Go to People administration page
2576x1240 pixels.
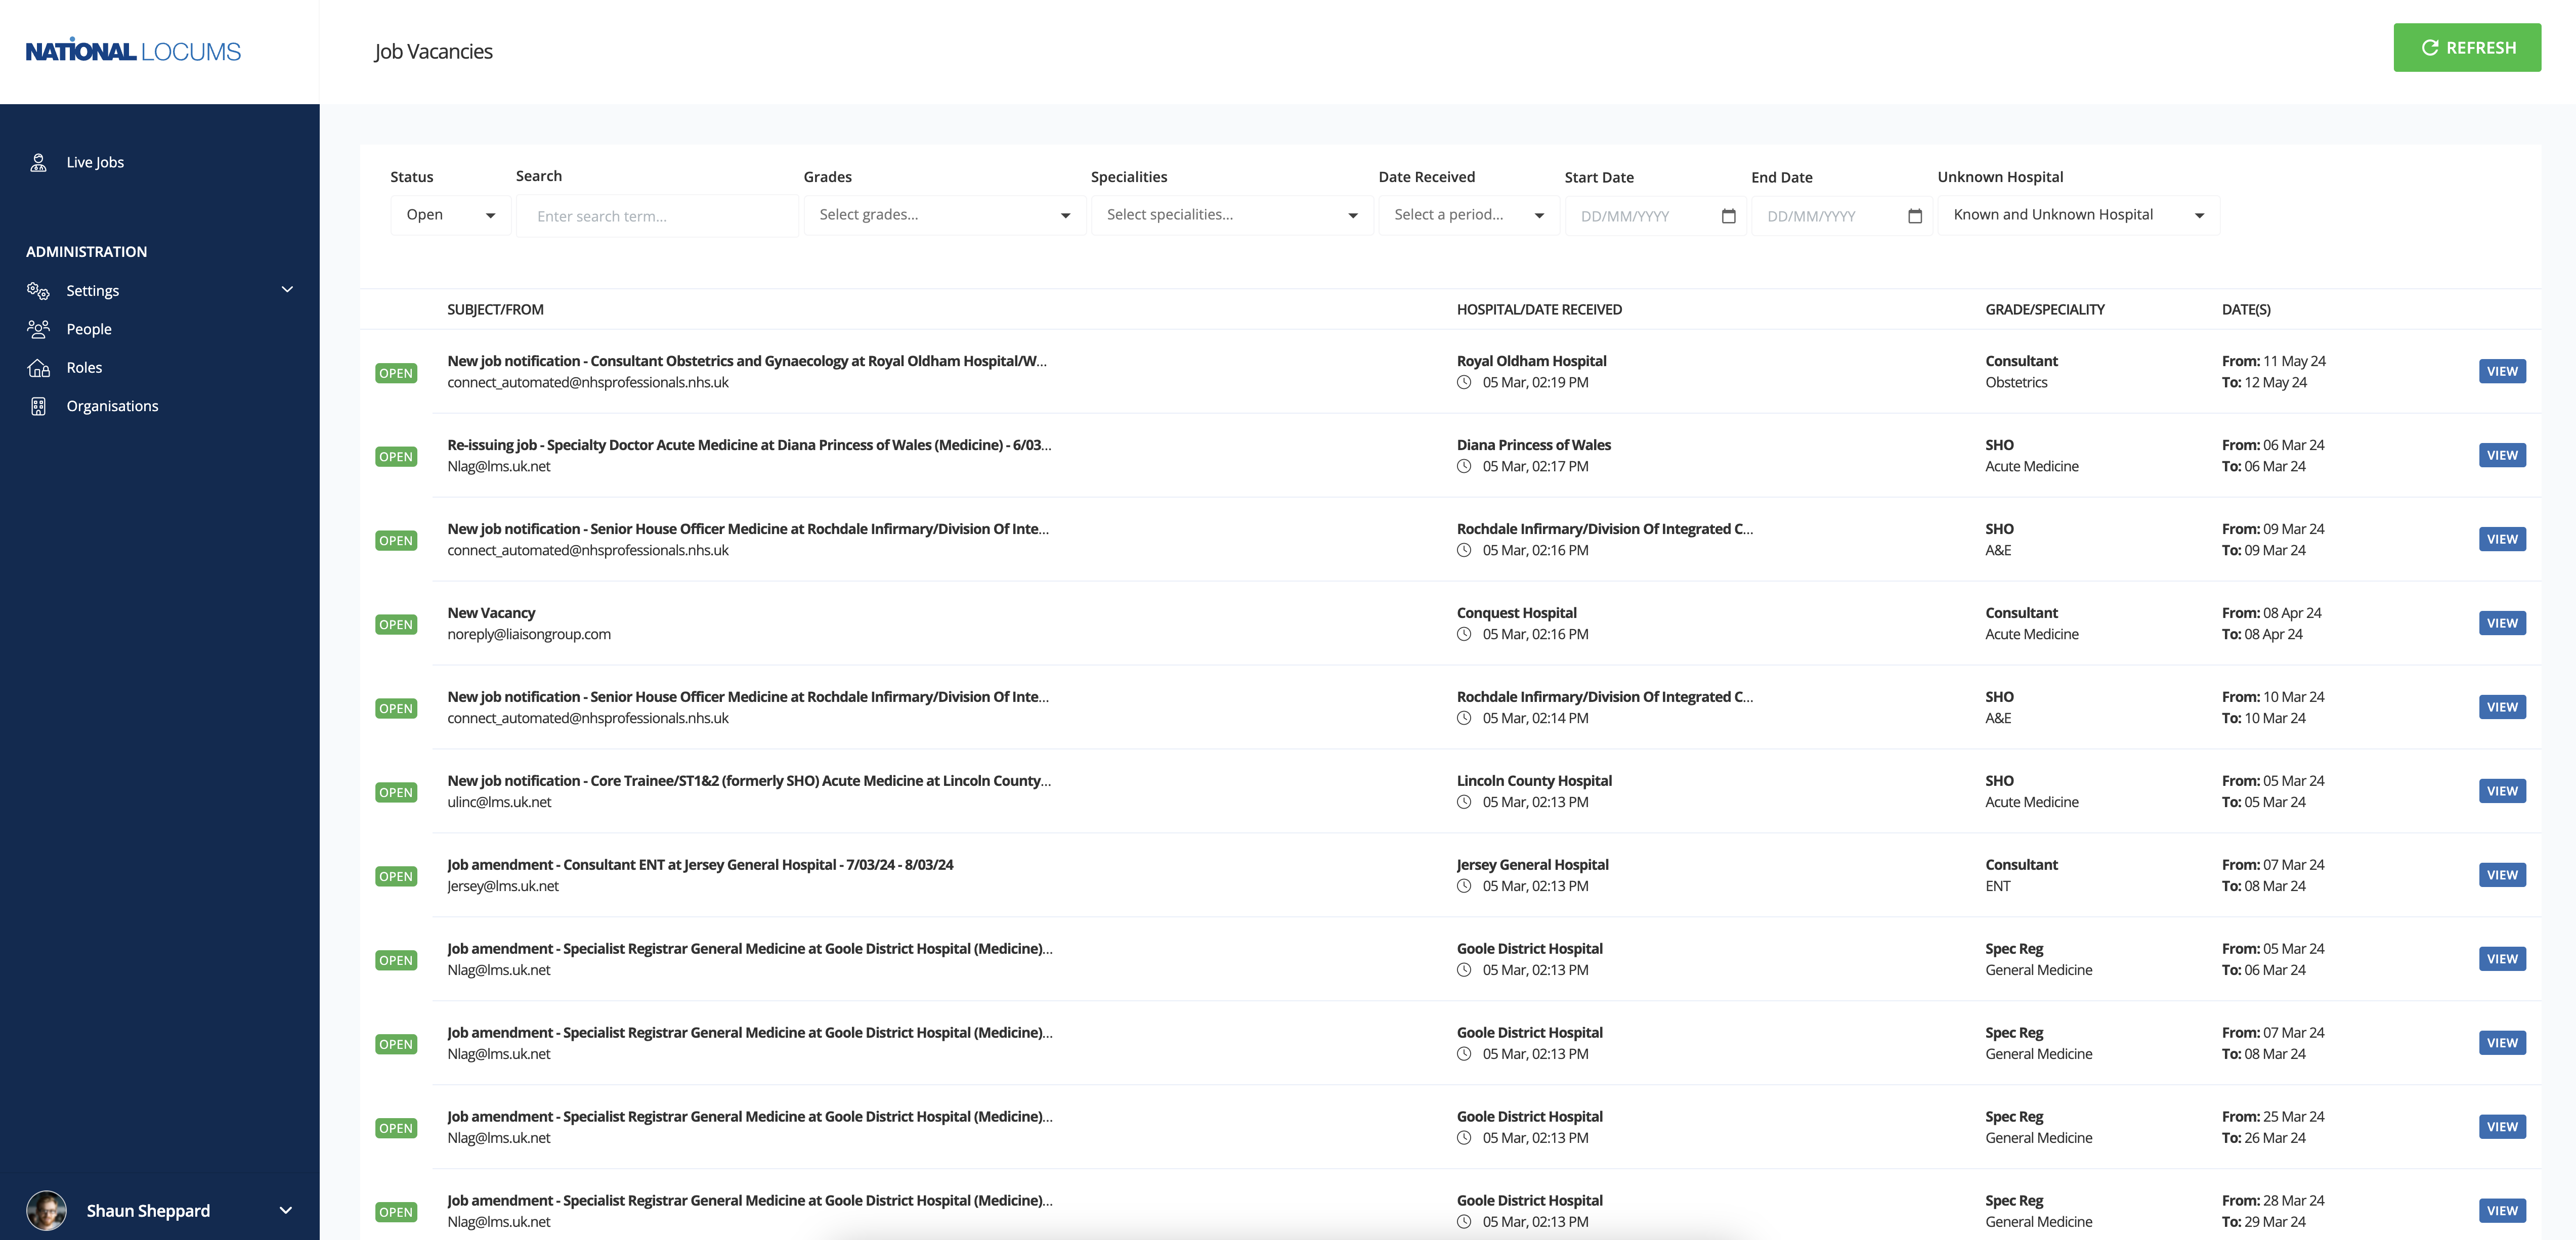pyautogui.click(x=89, y=329)
